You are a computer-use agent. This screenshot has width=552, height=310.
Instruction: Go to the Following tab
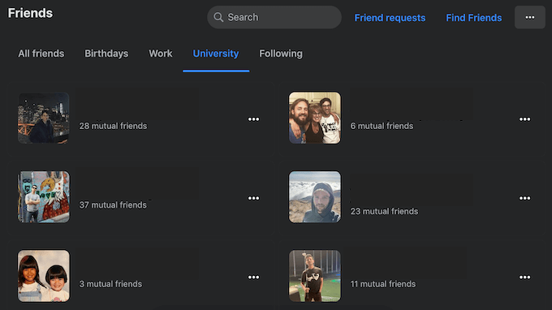281,54
